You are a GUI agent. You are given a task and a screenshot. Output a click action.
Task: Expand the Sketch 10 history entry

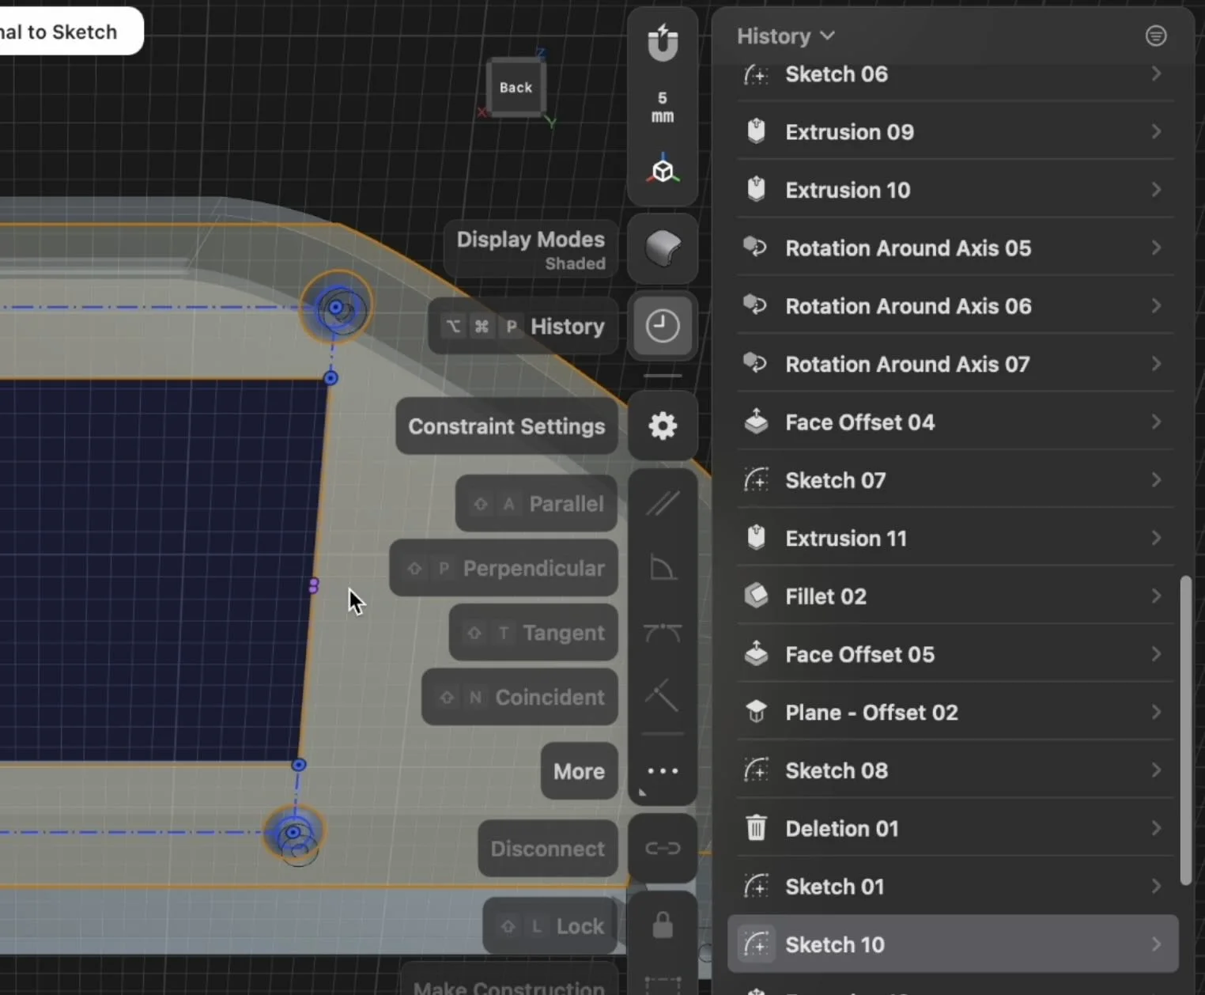tap(1158, 944)
